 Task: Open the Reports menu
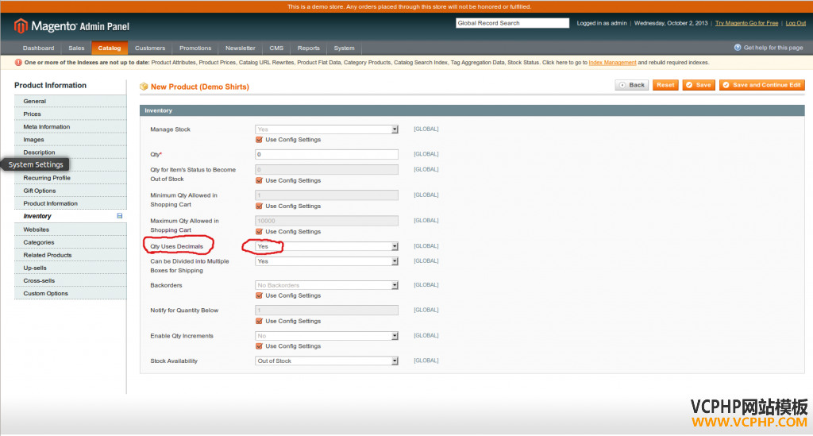click(x=309, y=48)
